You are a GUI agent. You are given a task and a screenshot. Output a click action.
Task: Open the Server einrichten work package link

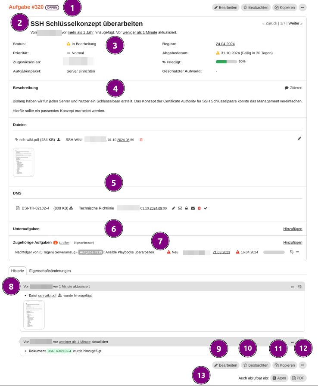pyautogui.click(x=81, y=71)
